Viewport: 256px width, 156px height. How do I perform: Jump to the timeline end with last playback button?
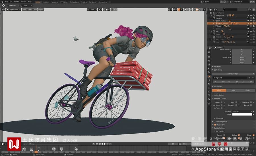point(110,144)
